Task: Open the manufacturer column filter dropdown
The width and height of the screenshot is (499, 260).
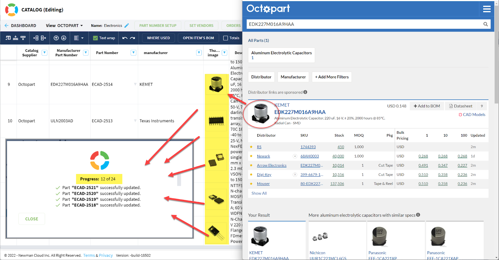Action: click(x=199, y=53)
